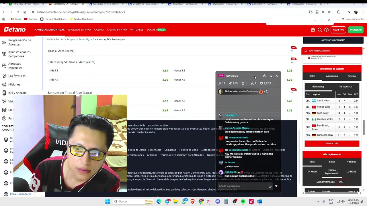
Task: Open Betano settings gear icon
Action: pyautogui.click(x=327, y=30)
